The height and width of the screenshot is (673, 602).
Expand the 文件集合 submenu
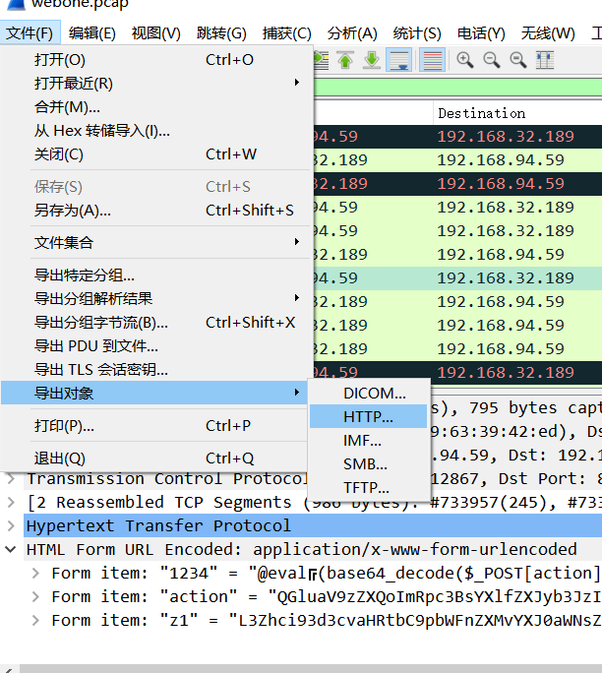tap(156, 242)
